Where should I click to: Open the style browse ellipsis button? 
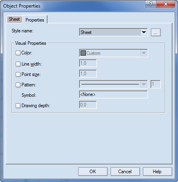[156, 32]
